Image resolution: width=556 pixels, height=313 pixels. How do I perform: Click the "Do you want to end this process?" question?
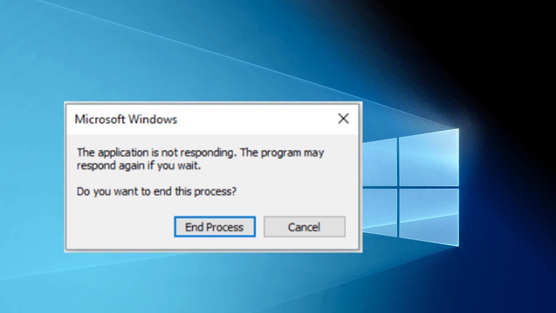[156, 191]
